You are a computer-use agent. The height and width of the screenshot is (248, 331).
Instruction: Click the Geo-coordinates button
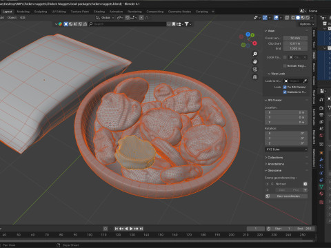tap(286, 196)
